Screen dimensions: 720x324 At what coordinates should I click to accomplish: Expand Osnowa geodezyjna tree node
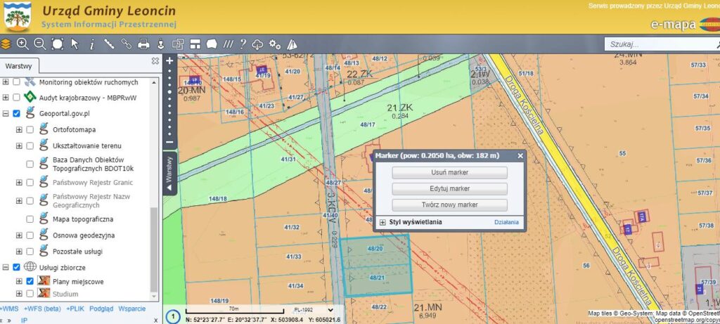(x=19, y=235)
